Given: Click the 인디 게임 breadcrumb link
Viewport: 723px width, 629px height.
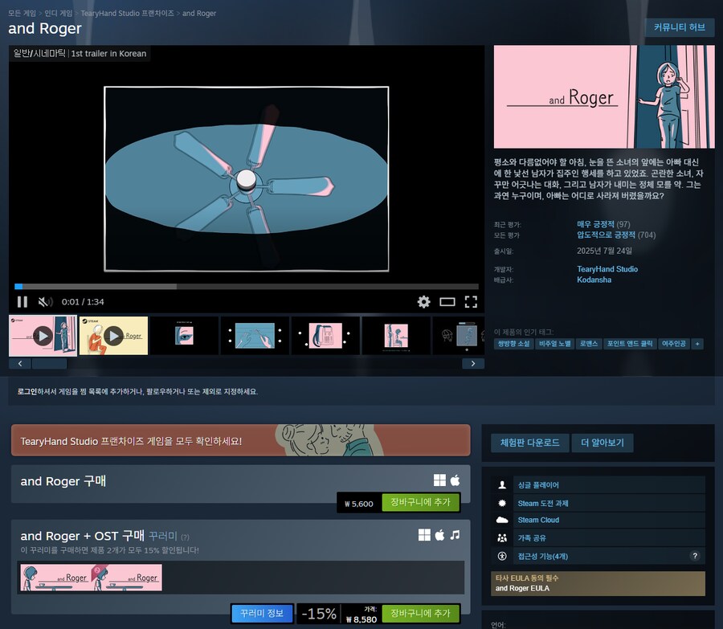Looking at the screenshot, I should coord(57,14).
